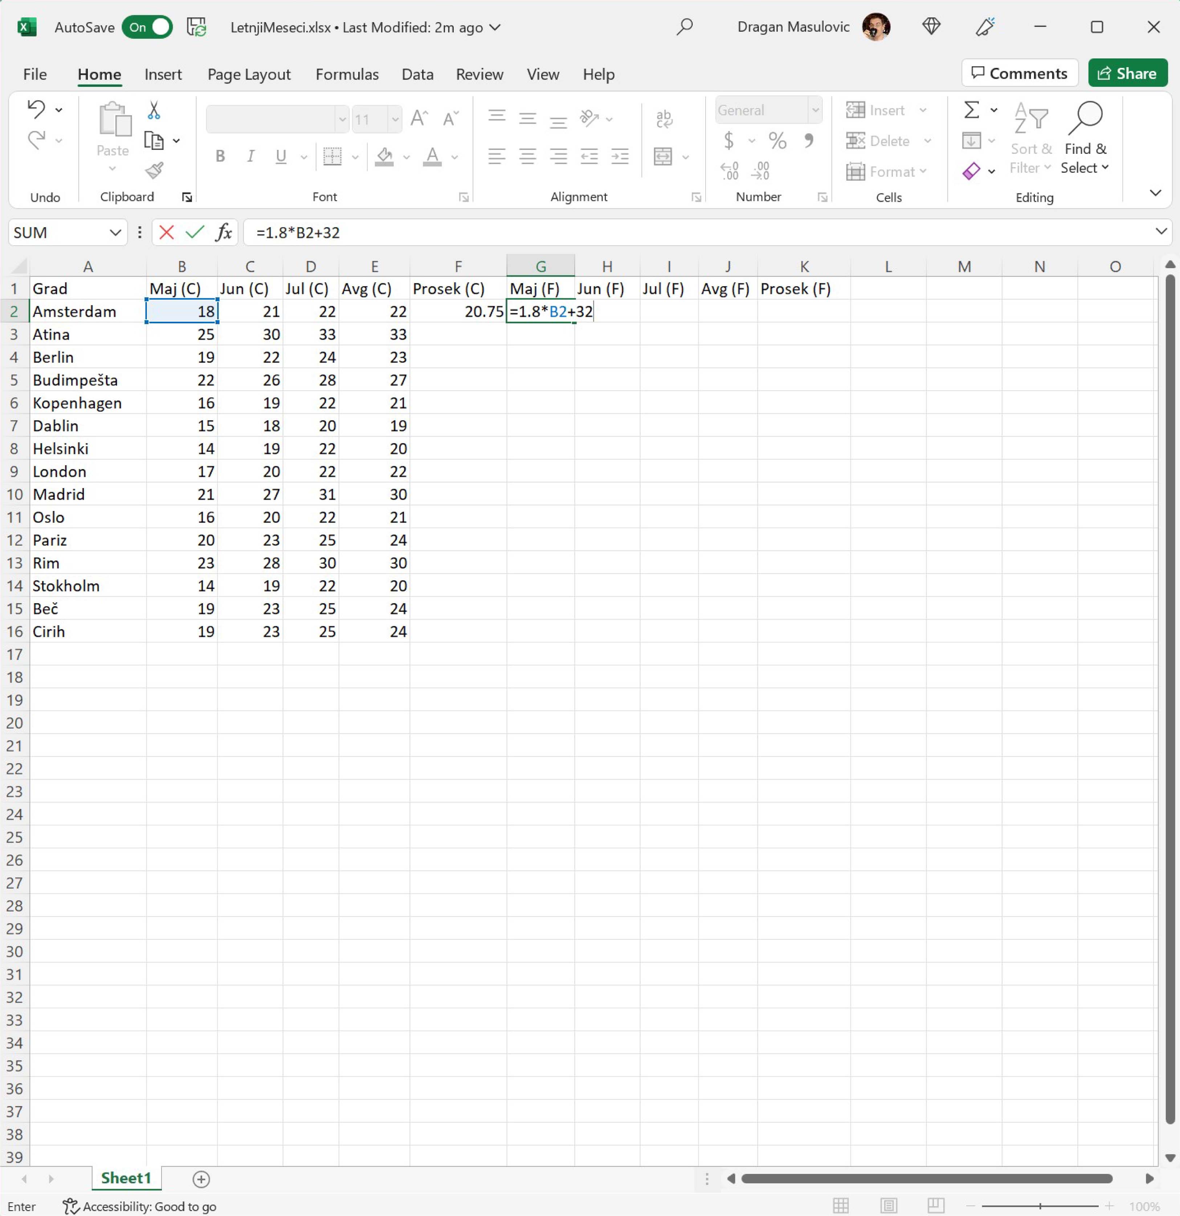Click the Cancel formula entry X icon

coord(166,233)
